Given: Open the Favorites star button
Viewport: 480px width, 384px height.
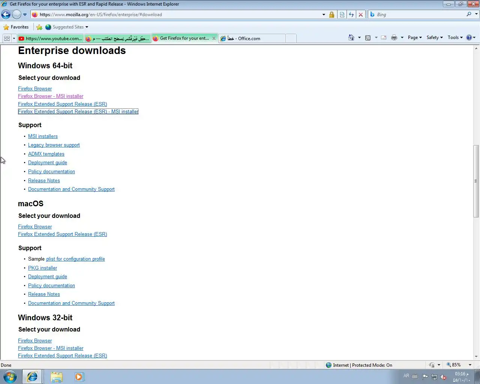Looking at the screenshot, I should tap(16, 27).
